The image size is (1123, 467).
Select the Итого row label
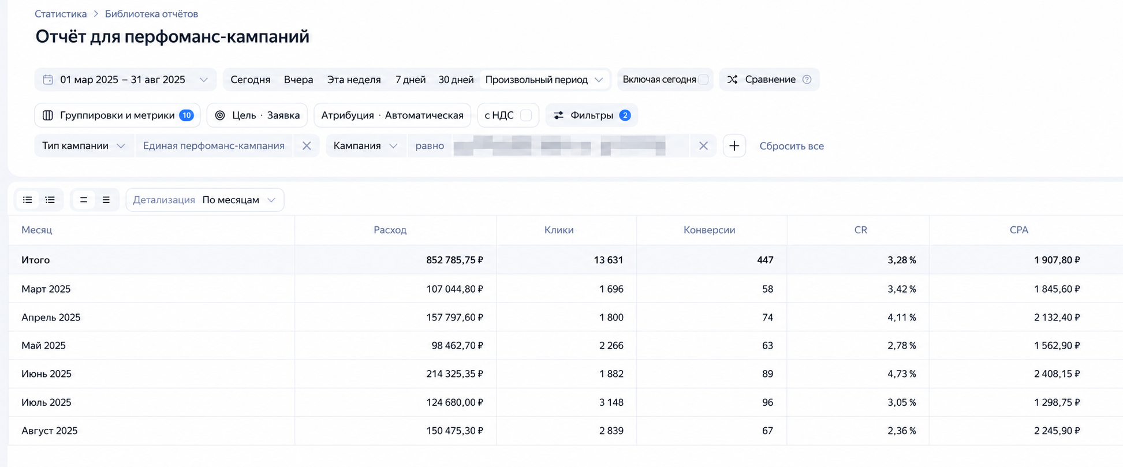pyautogui.click(x=36, y=260)
